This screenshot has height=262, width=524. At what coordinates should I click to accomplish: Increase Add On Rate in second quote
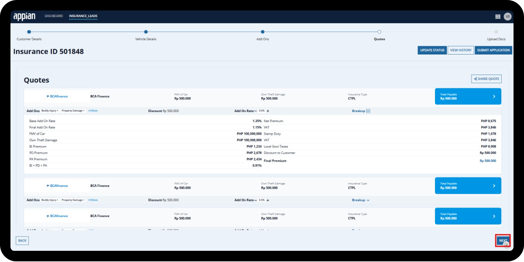[x=268, y=200]
